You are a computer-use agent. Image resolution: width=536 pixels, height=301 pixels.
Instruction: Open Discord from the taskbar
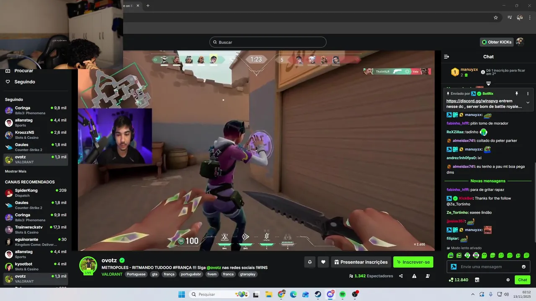(330, 294)
